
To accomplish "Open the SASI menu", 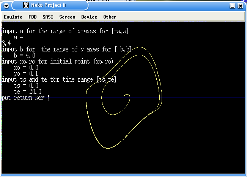I will coord(48,17).
